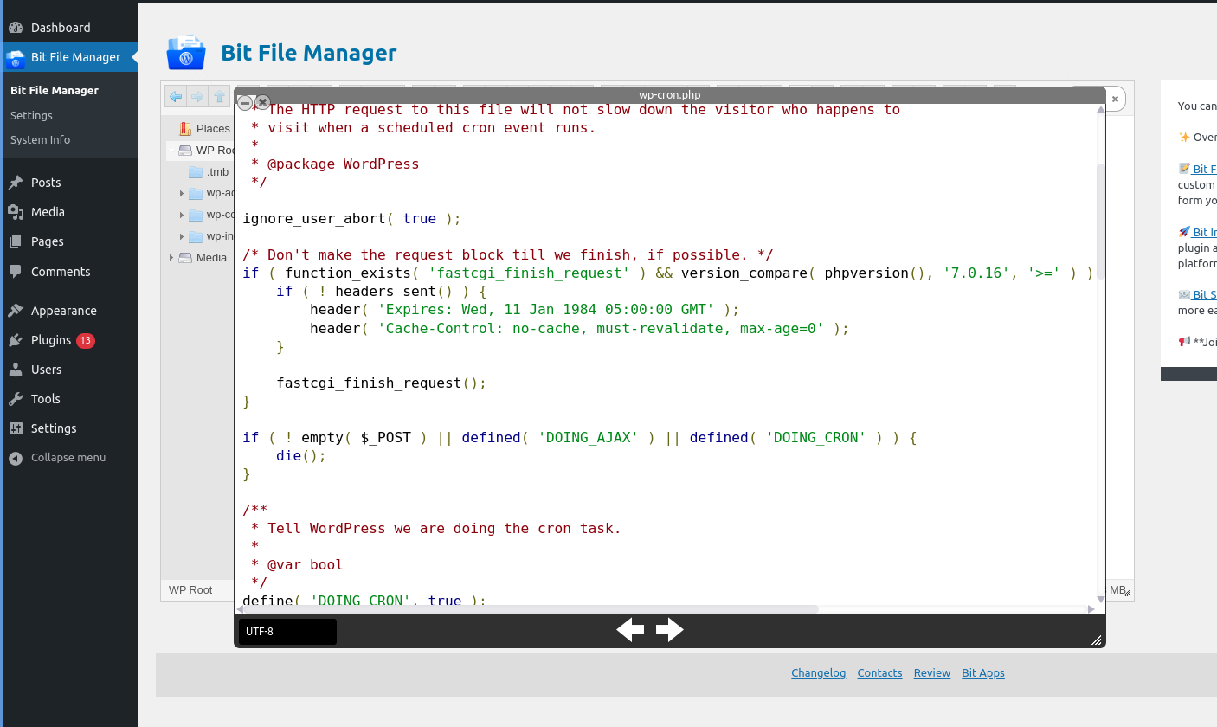Select the Places row in file tree

200,129
